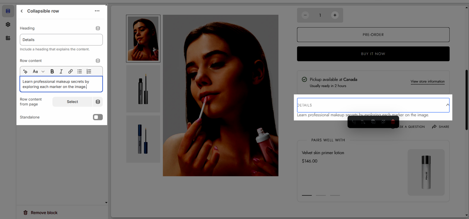Viewport: 469px width, 219px height.
Task: Click the Heading input field containing Details
Action: pos(61,40)
